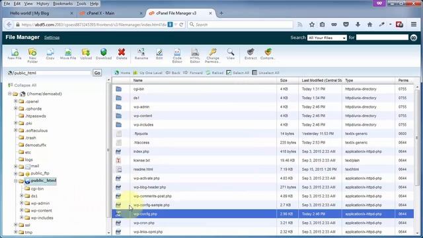The width and height of the screenshot is (423, 238).
Task: Open the Firefox hamburger menu
Action: click(414, 24)
